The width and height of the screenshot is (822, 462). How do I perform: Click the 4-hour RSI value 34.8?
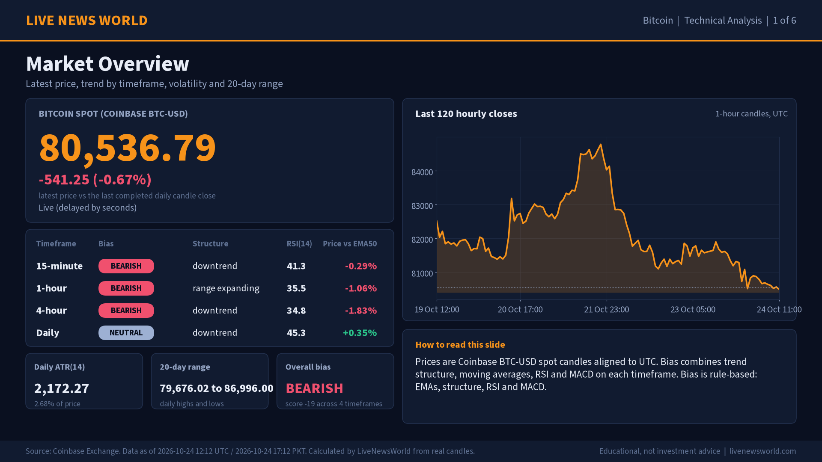(296, 311)
